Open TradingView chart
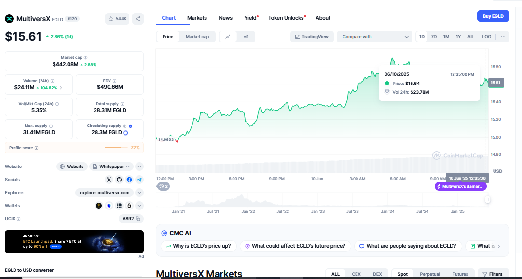 [312, 37]
